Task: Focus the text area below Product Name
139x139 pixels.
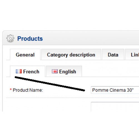Action: [115, 107]
